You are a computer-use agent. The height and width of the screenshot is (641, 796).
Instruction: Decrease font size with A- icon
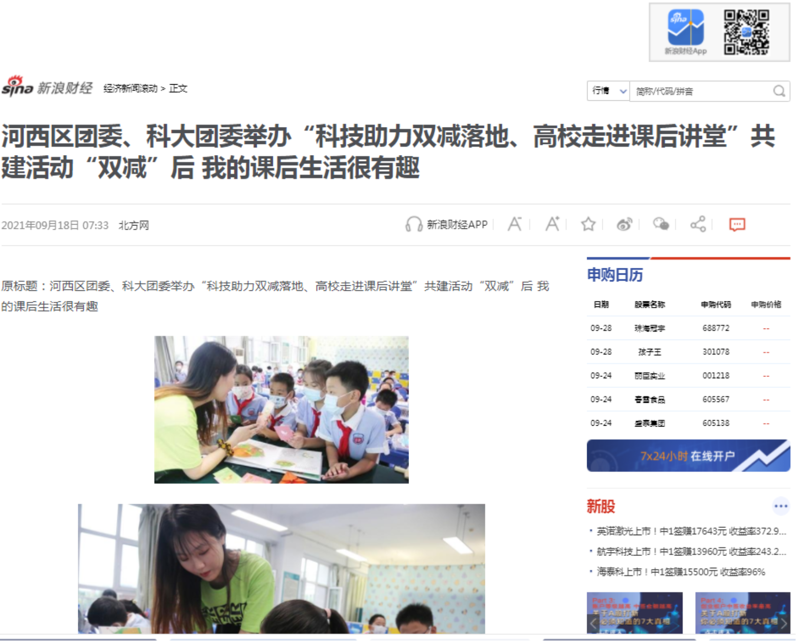click(x=515, y=224)
